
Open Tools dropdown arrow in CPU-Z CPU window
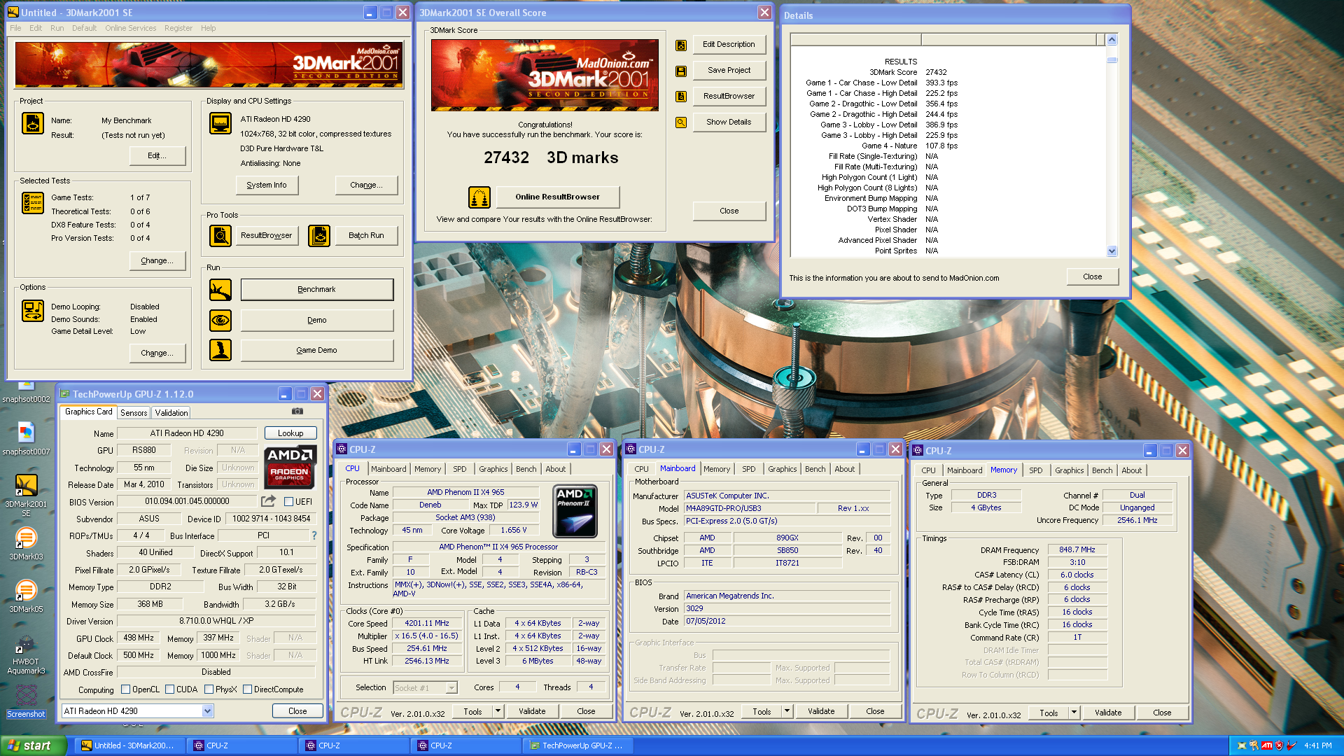pos(498,711)
